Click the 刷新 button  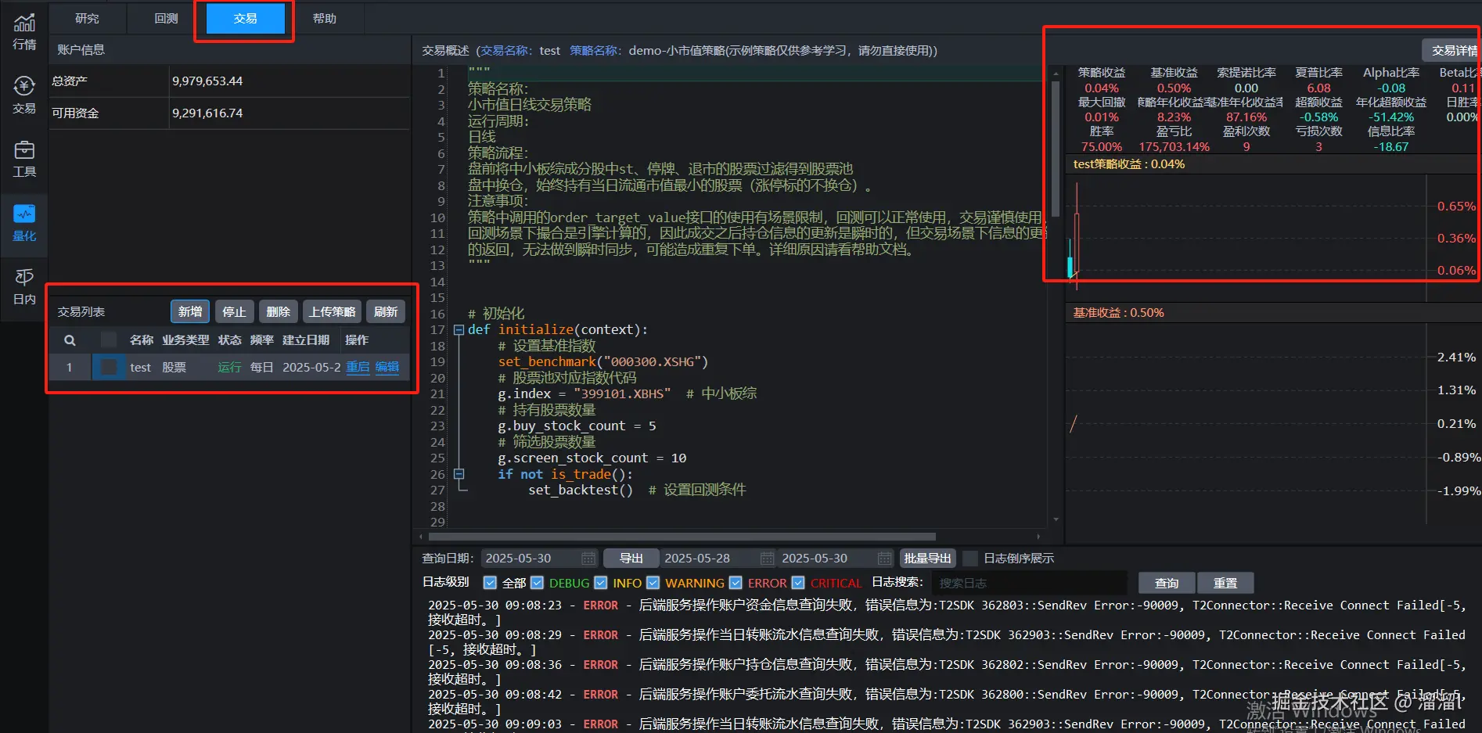point(386,311)
